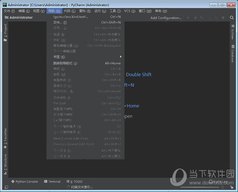Show the Z: Structure side panel
238x192 pixels.
[5, 164]
